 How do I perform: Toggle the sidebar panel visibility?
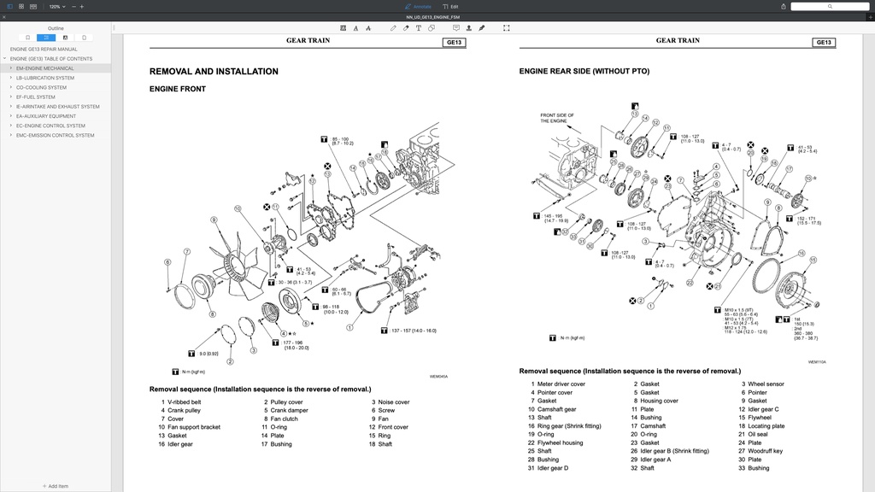click(9, 7)
